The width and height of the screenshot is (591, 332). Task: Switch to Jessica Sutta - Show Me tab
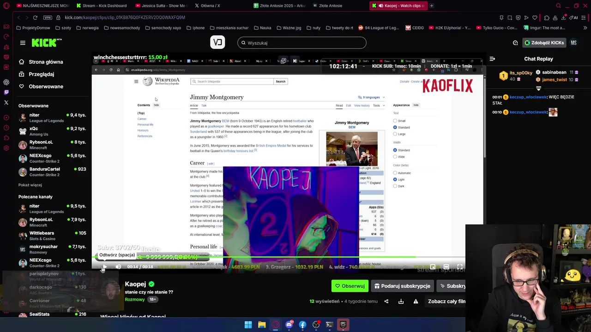161,6
